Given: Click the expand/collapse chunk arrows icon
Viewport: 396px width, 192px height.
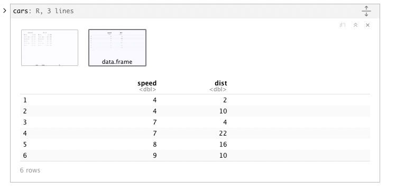Looking at the screenshot, I should tap(366, 11).
